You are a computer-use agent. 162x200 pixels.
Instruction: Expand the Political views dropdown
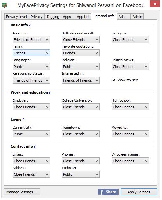pyautogui.click(x=130, y=67)
